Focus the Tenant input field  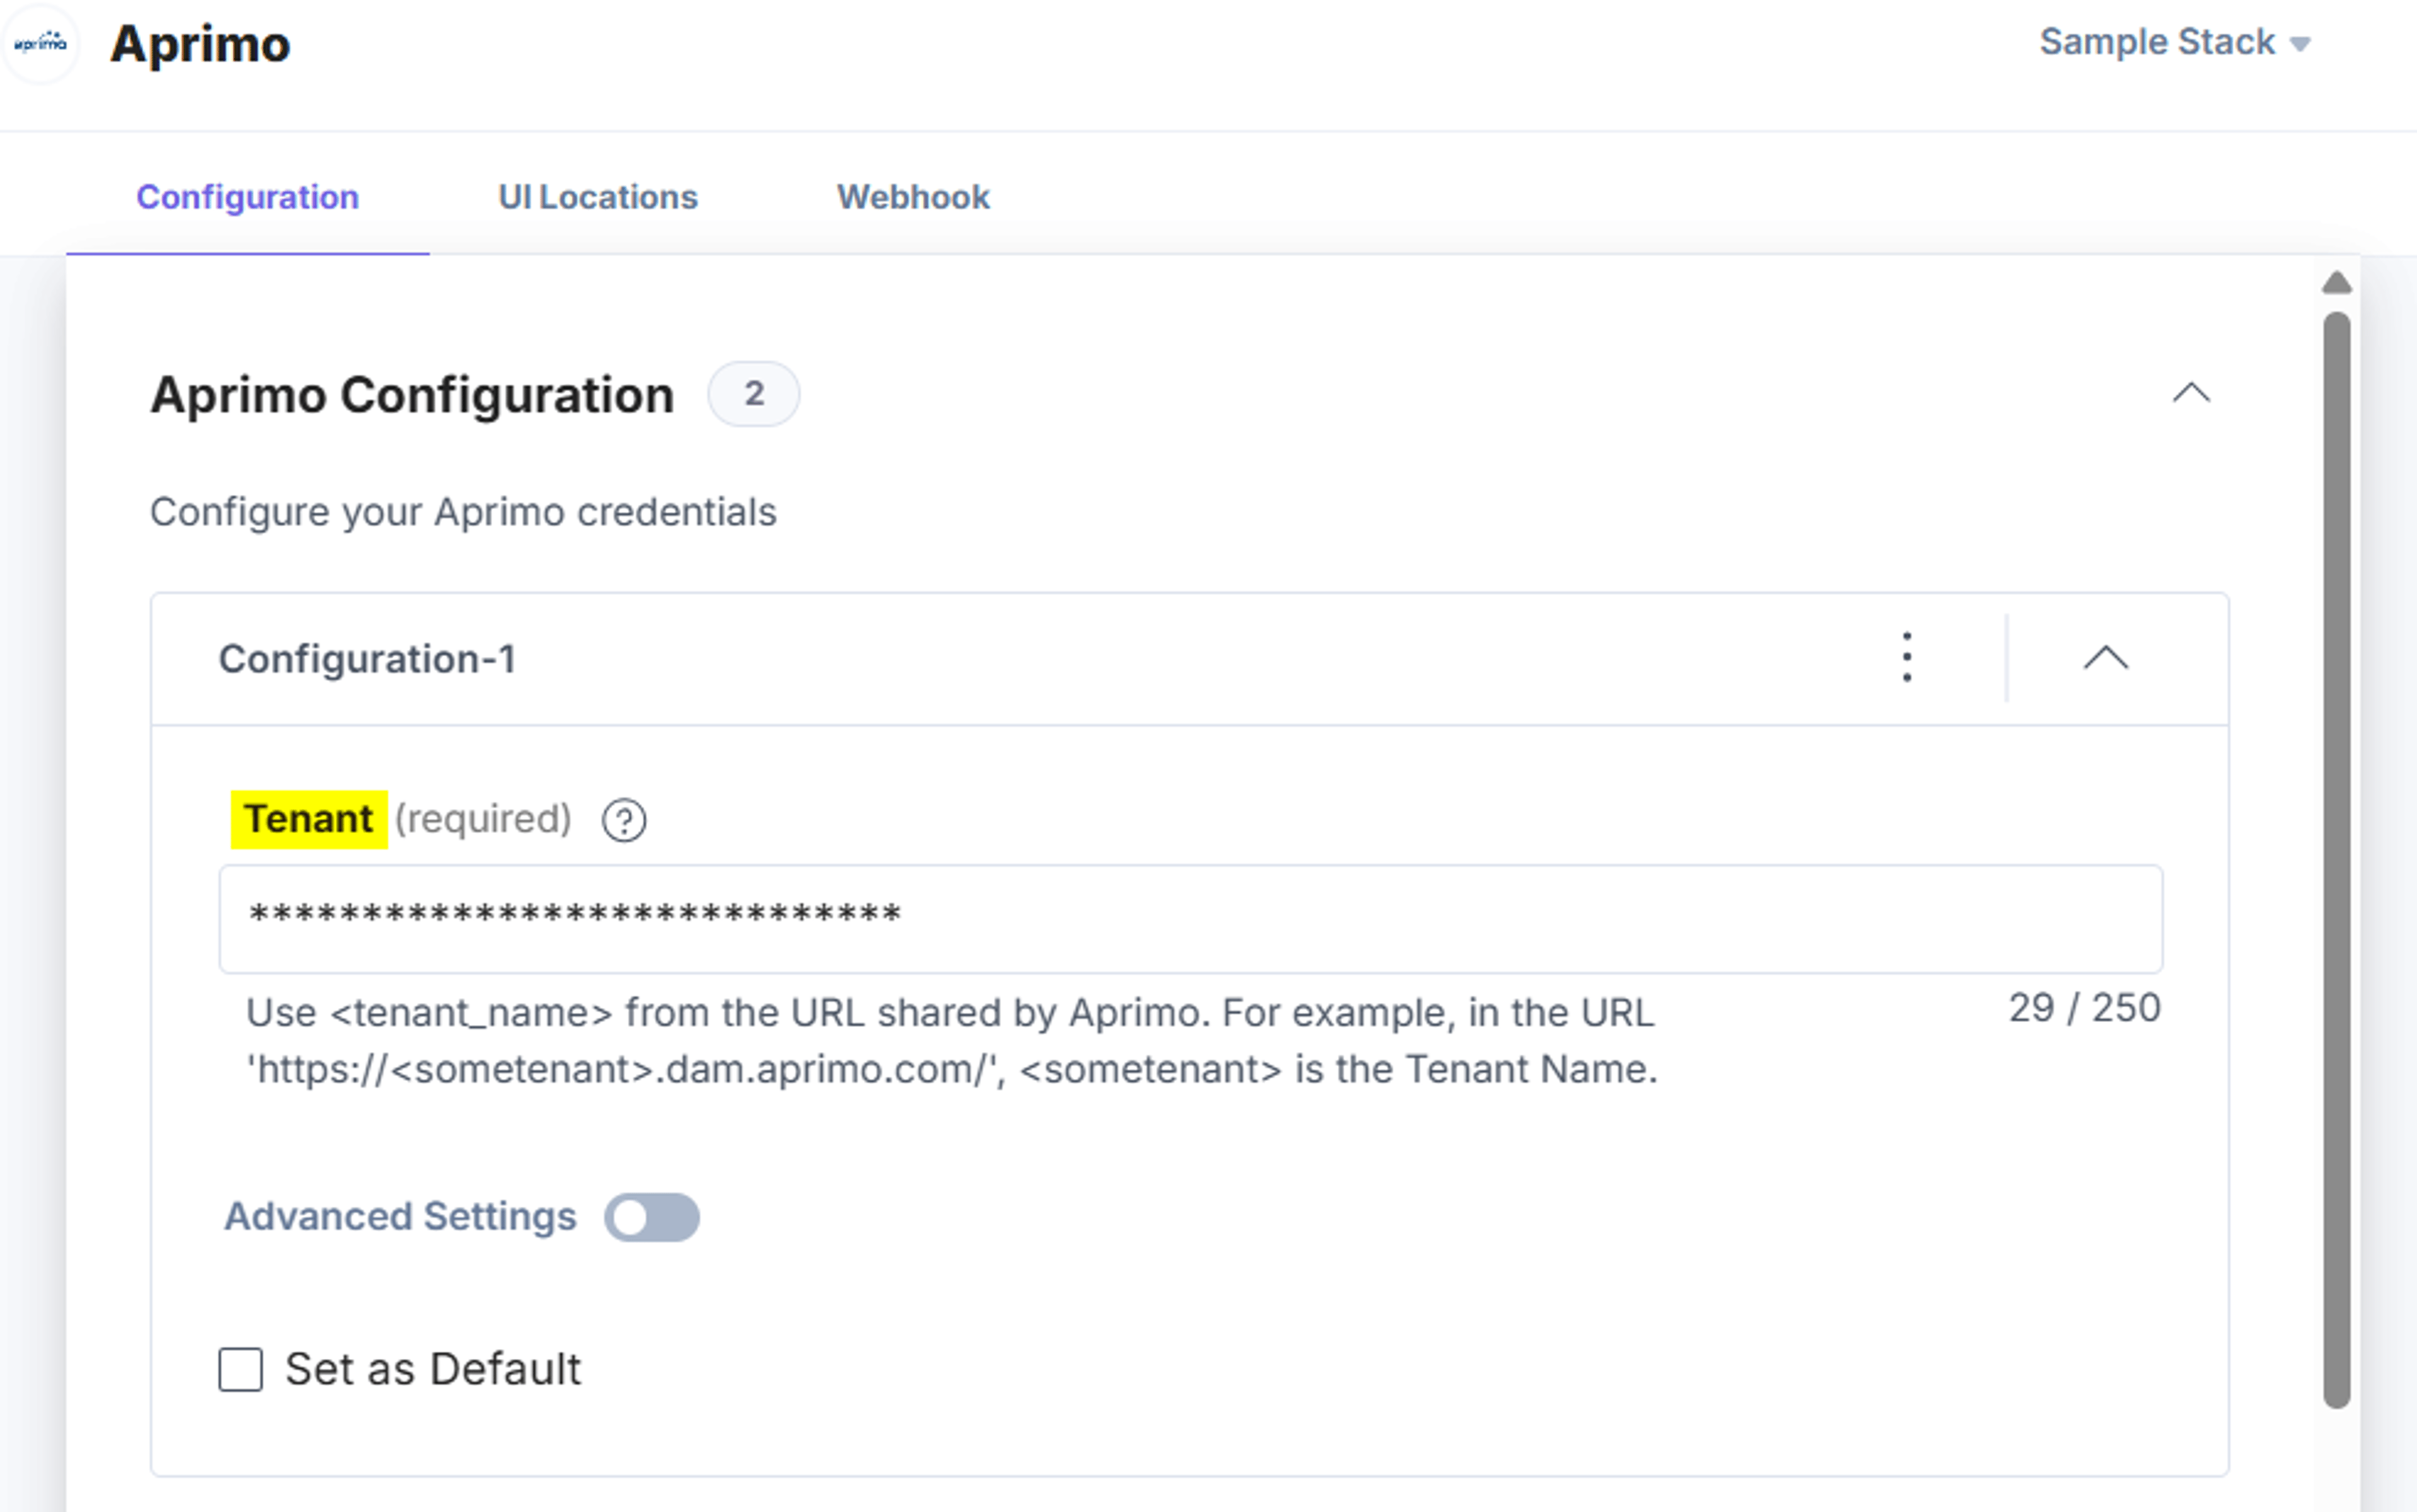pyautogui.click(x=1190, y=918)
